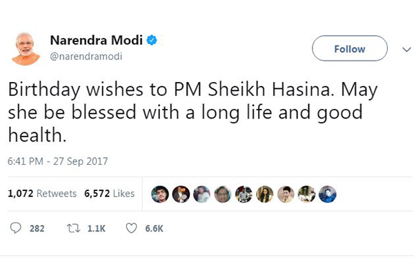Click the blue verified badge

152,41
